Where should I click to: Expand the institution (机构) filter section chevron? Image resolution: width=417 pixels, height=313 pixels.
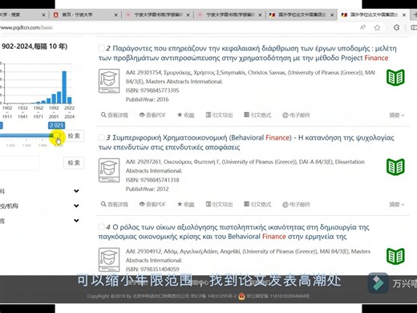[76, 205]
